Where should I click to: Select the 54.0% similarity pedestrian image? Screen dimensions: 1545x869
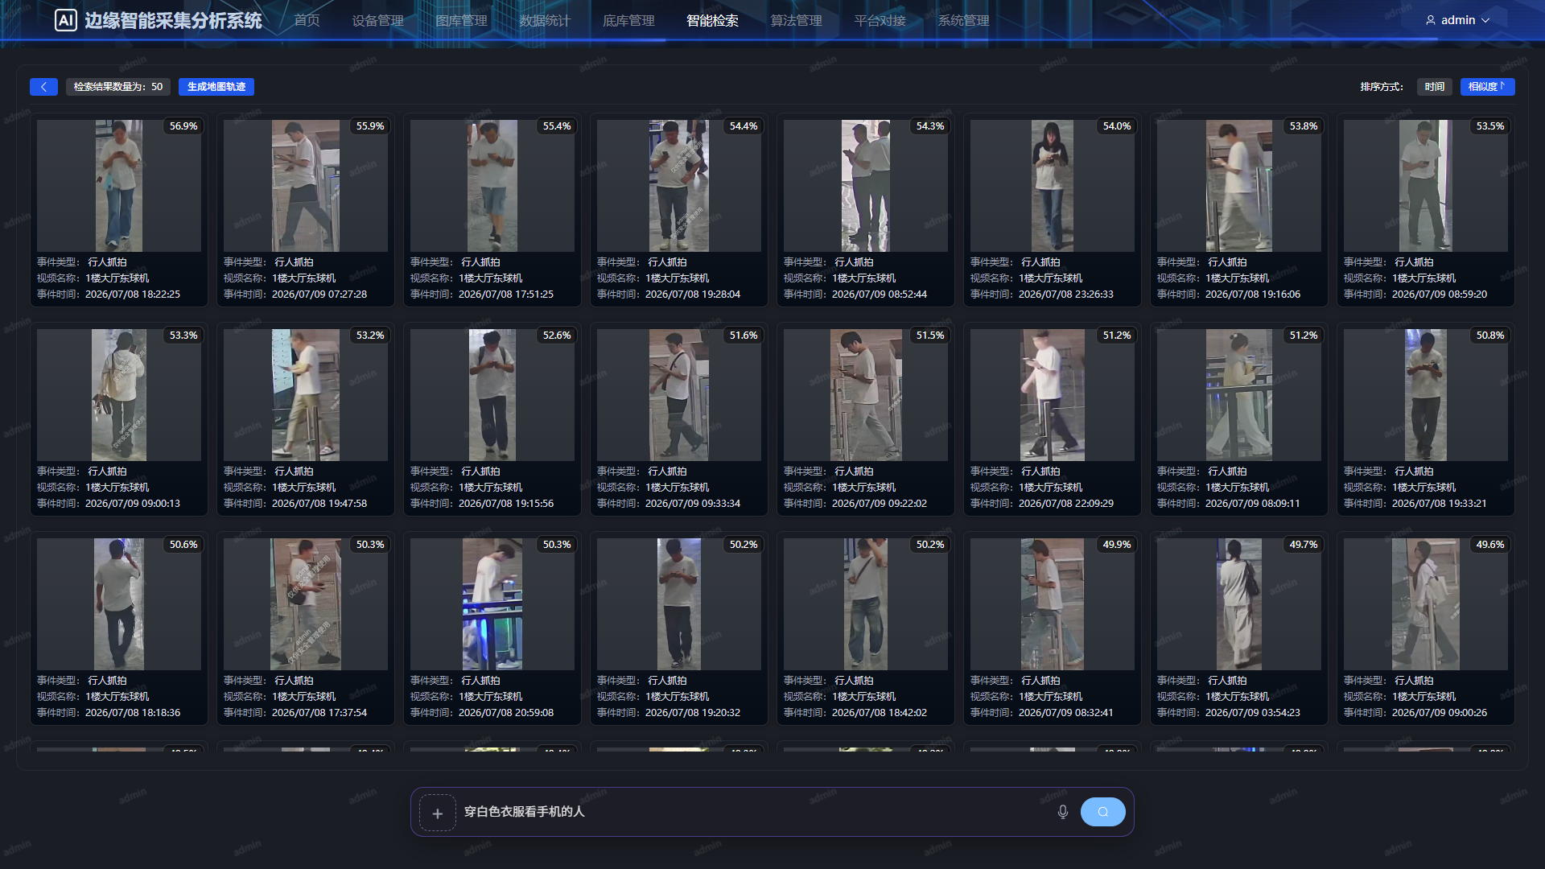pyautogui.click(x=1053, y=186)
